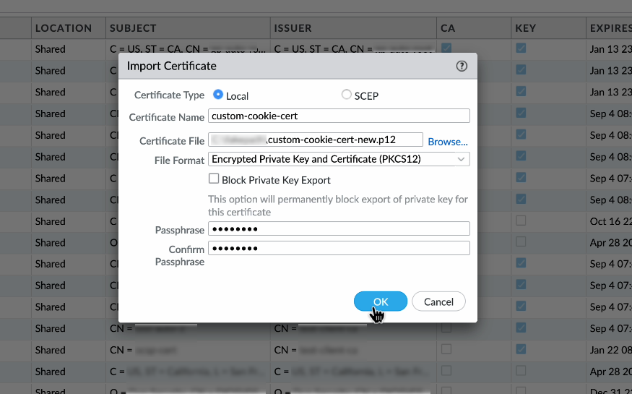Sort by the ISSUER column header
632x394 pixels.
[x=293, y=28]
